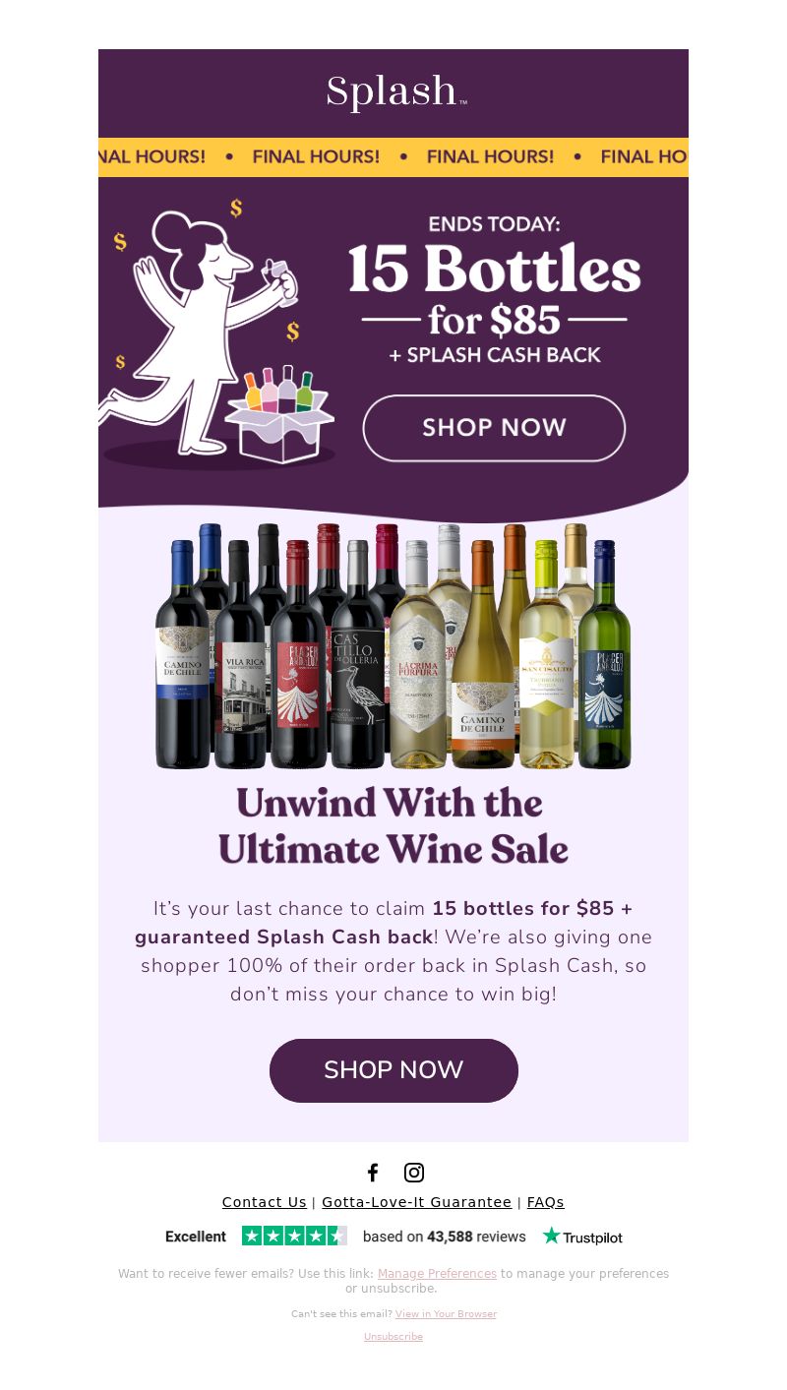Open the Instagram icon link
The height and width of the screenshot is (1390, 787).
point(414,1173)
